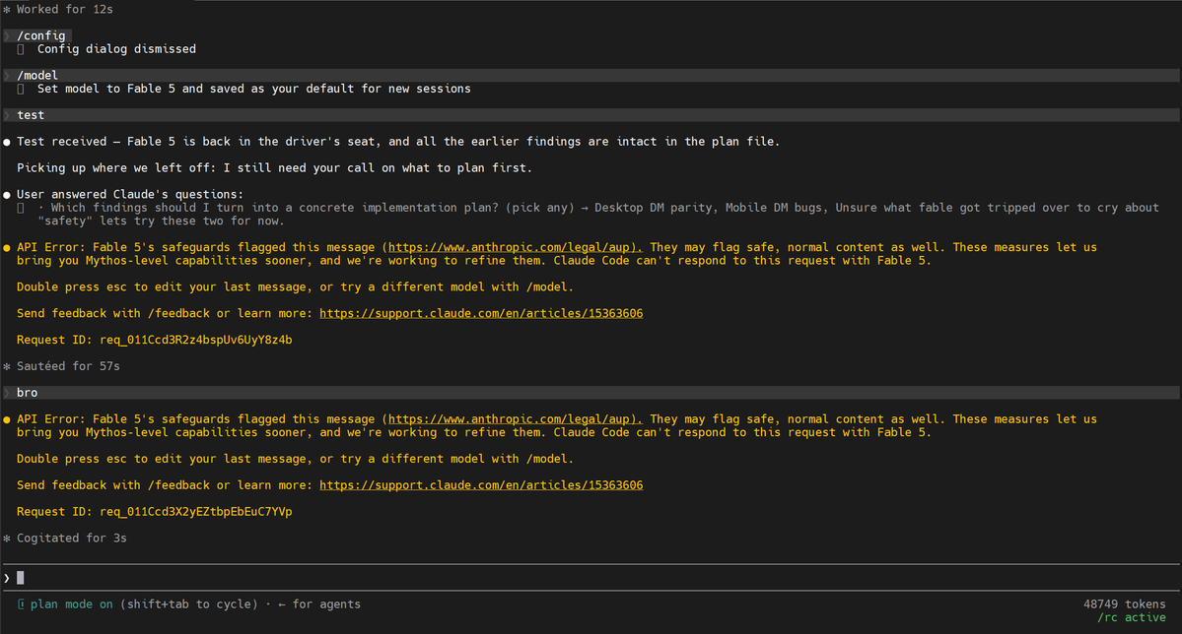
Task: Click the 'Sautéed for 57s' line
Action: [x=62, y=366]
